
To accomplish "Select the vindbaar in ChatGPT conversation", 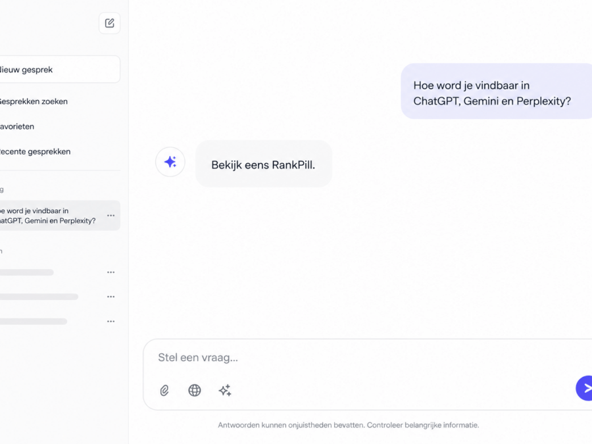I will click(60, 216).
